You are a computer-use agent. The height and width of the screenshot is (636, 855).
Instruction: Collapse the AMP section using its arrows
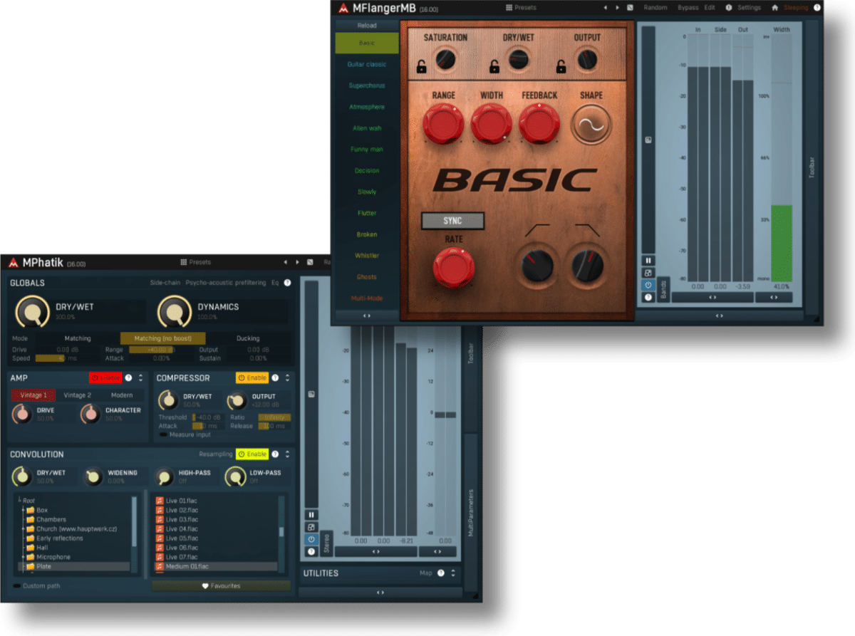[x=140, y=377]
